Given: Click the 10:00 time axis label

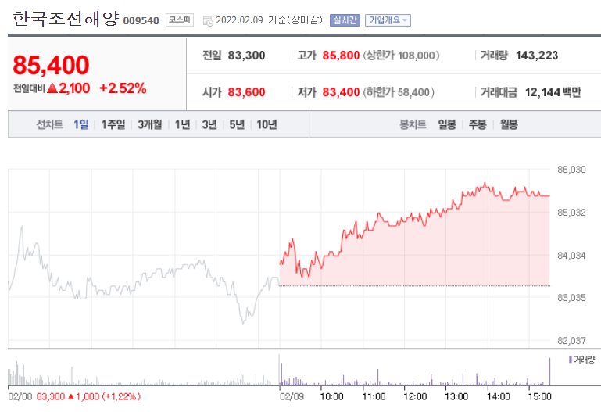Looking at the screenshot, I should [331, 396].
